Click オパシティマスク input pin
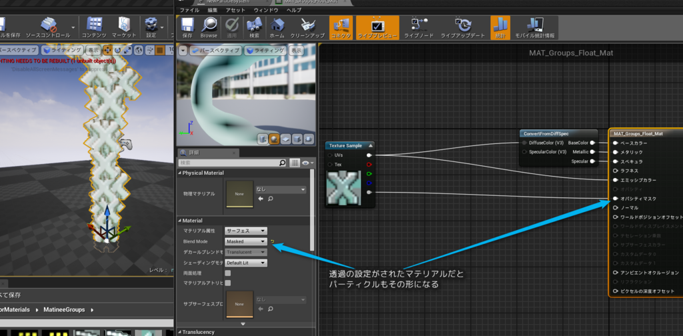Viewport: 683px width, 336px height. coord(616,199)
